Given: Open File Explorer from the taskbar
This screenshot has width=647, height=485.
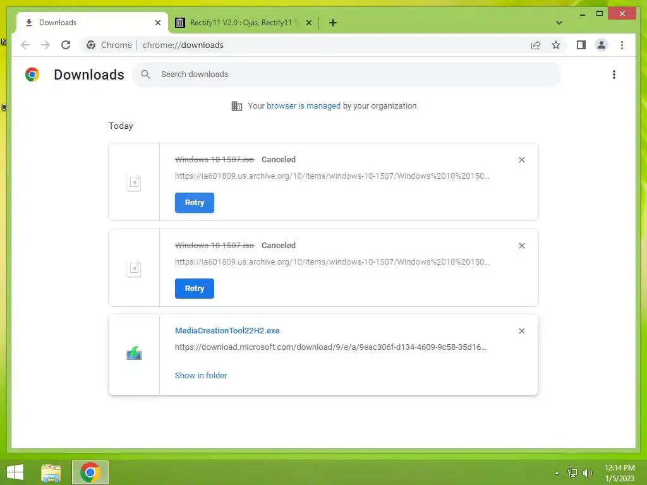Looking at the screenshot, I should point(51,472).
